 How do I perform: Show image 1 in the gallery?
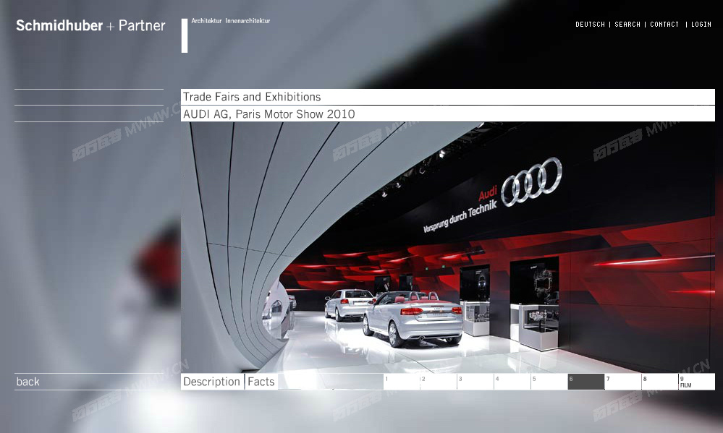pyautogui.click(x=401, y=382)
